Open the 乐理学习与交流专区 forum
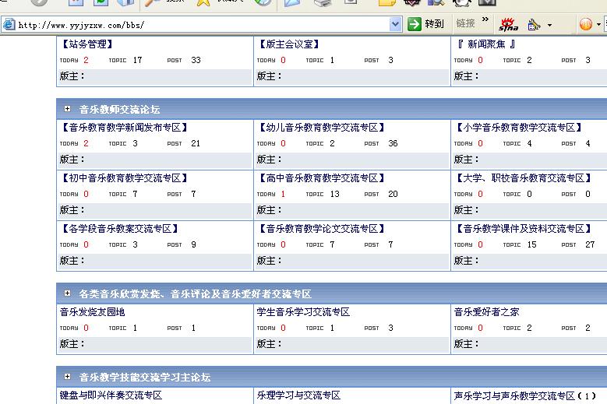This screenshot has width=607, height=404. click(298, 395)
